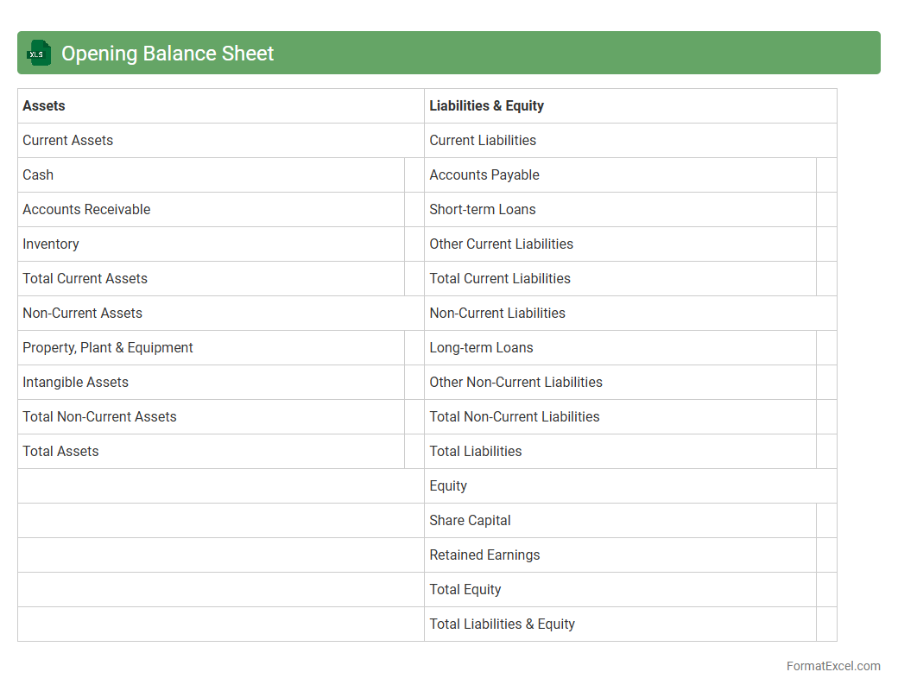Click the value cell next to Inventory
Image resolution: width=898 pixels, height=691 pixels.
coord(414,244)
